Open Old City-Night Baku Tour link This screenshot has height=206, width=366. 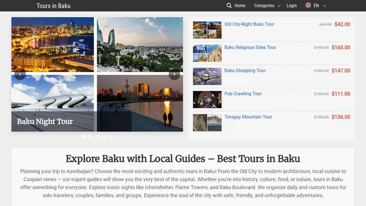249,24
